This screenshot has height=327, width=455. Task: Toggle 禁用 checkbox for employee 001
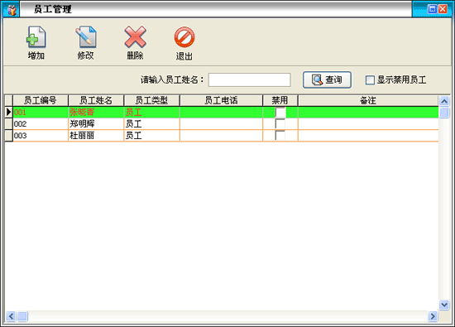(280, 113)
